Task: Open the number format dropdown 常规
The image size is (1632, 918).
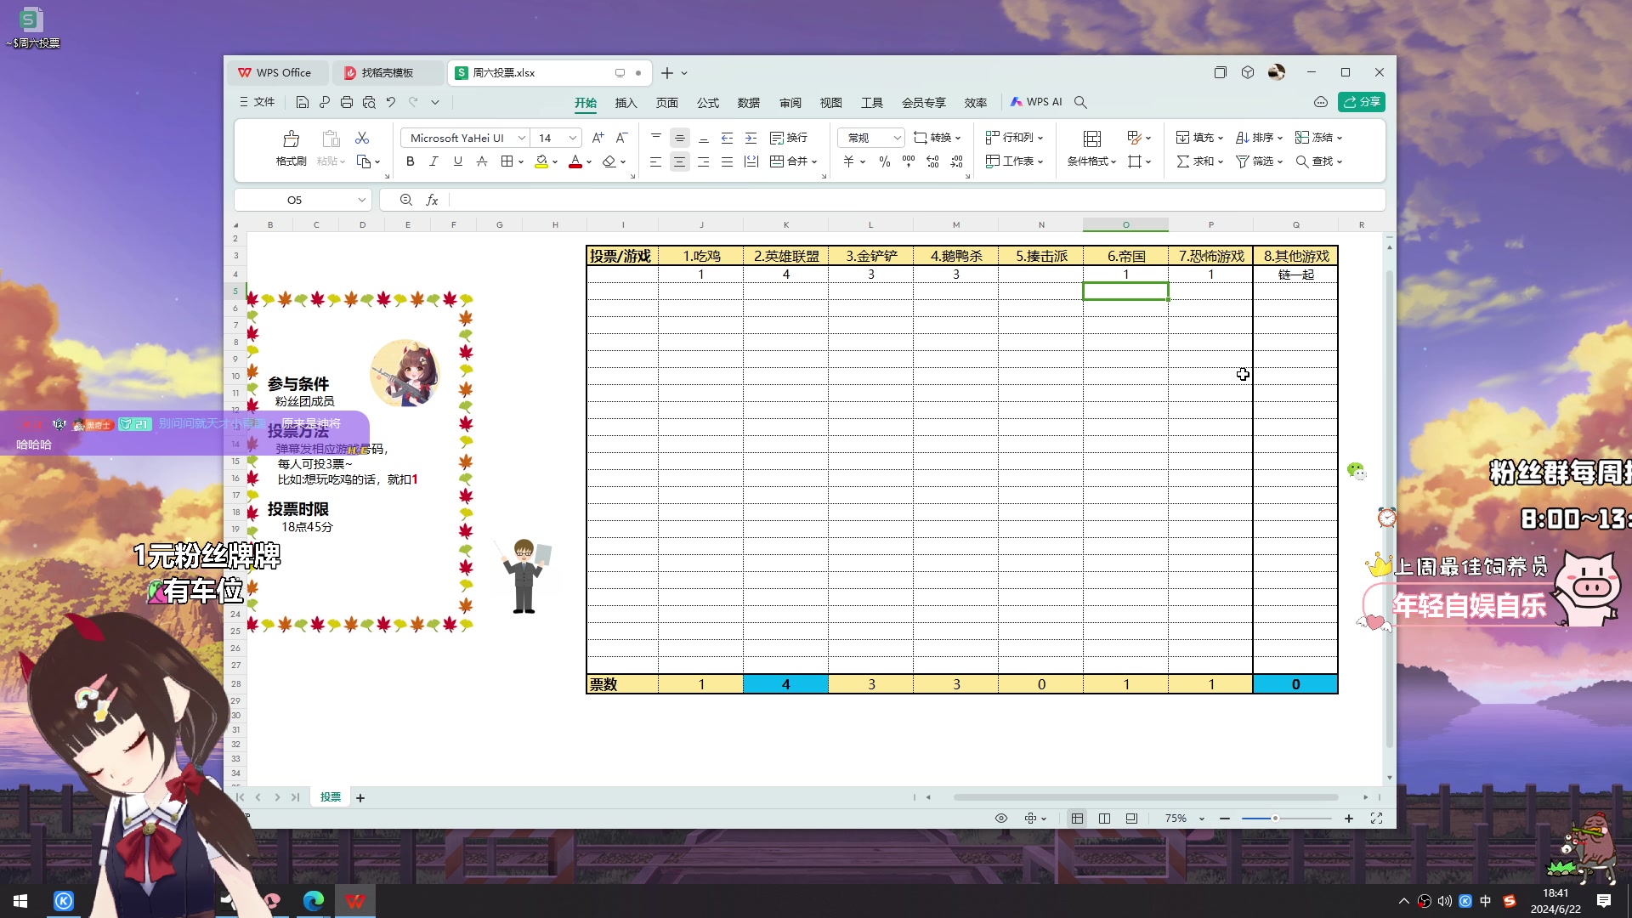Action: (897, 138)
